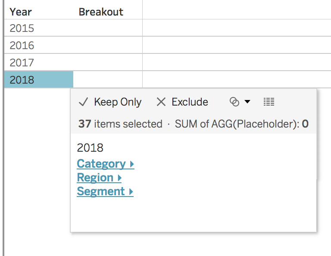Open the Segment breakout link
Image resolution: width=331 pixels, height=256 pixels.
click(101, 191)
